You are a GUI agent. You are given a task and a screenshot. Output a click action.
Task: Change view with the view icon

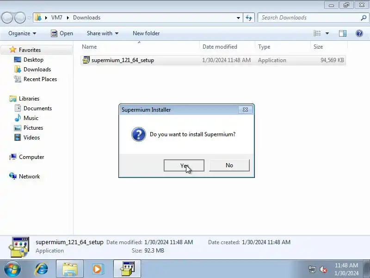(317, 33)
